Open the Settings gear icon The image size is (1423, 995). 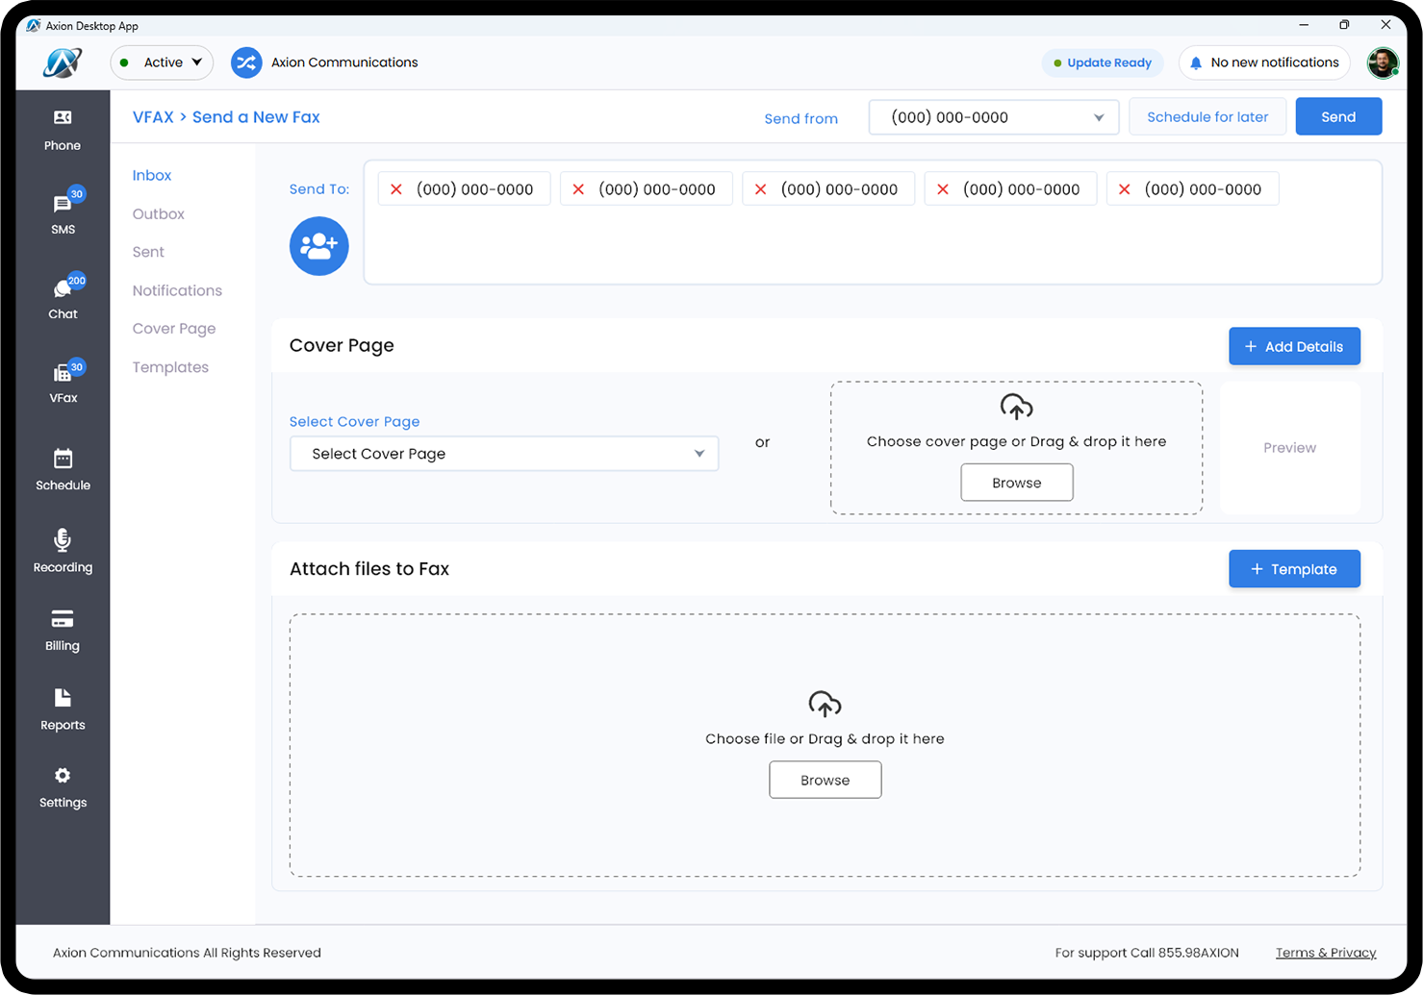(63, 776)
